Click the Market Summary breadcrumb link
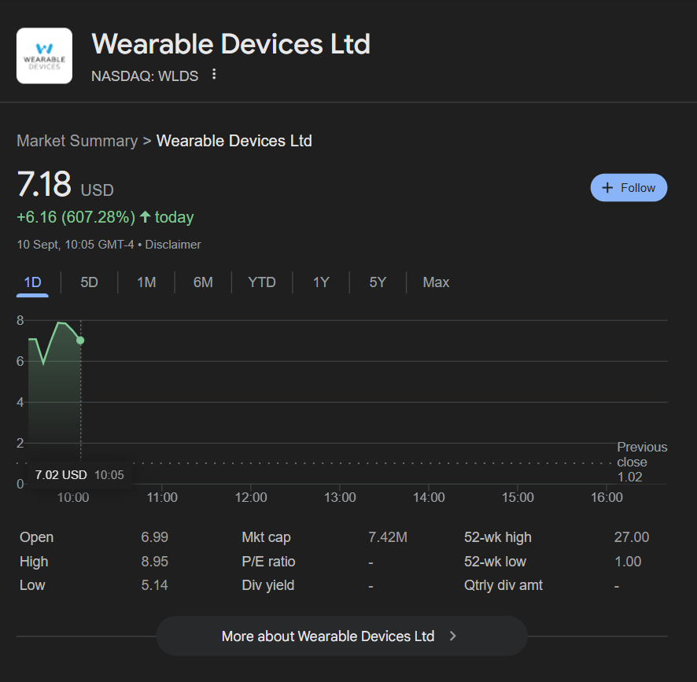Viewport: 697px width, 682px height. tap(77, 141)
